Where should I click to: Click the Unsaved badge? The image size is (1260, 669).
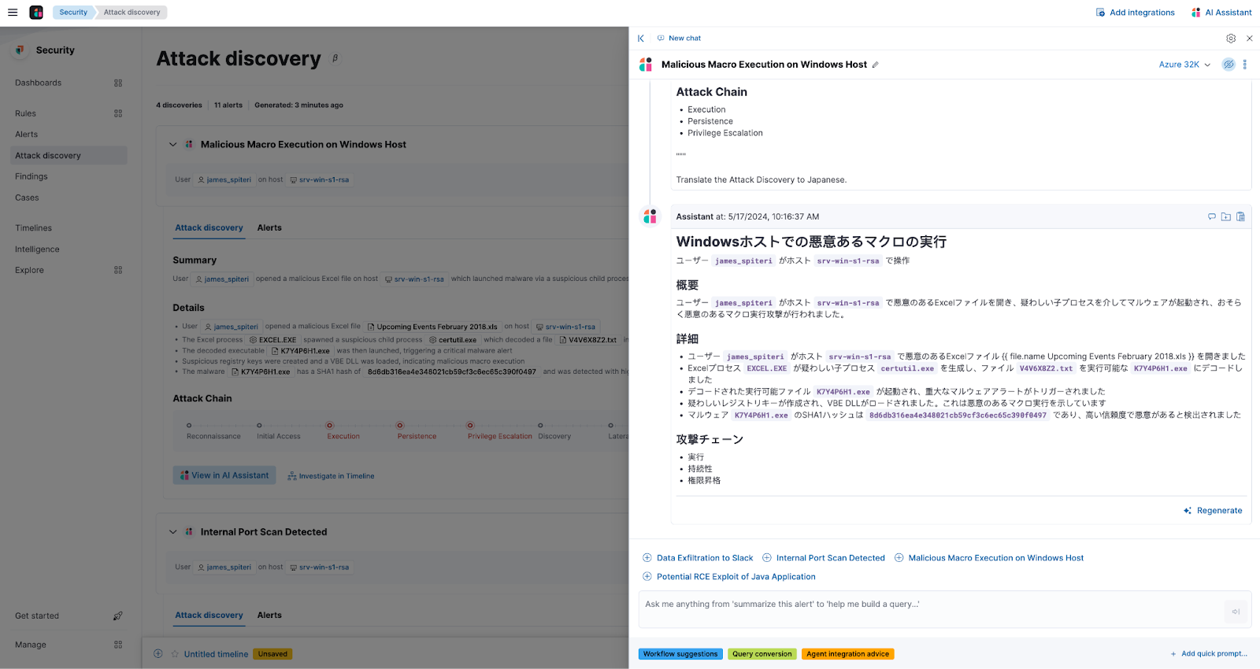click(272, 654)
